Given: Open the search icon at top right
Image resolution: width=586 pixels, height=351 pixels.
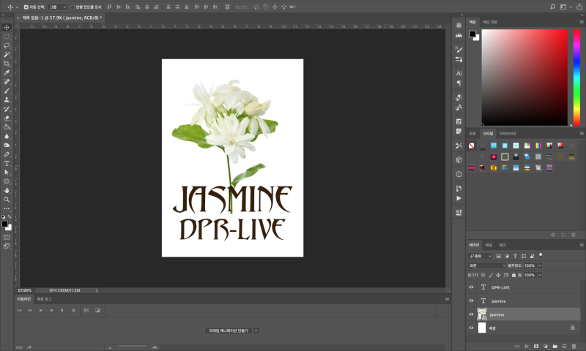Looking at the screenshot, I should 553,7.
